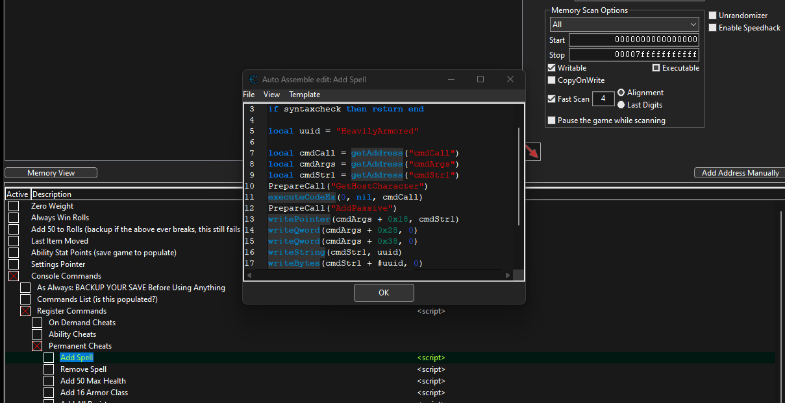
Task: Toggle the On Demand Cheats checkbox
Action: [37, 323]
